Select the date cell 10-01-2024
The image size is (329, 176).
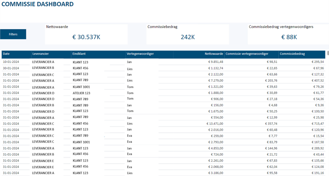pos(11,62)
